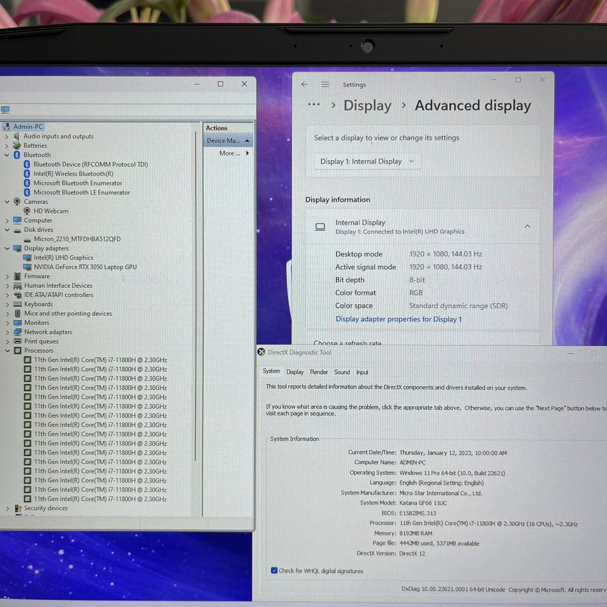Click the DirectX Diagnostic Tool title icon
Screen dimensions: 607x607
[261, 352]
